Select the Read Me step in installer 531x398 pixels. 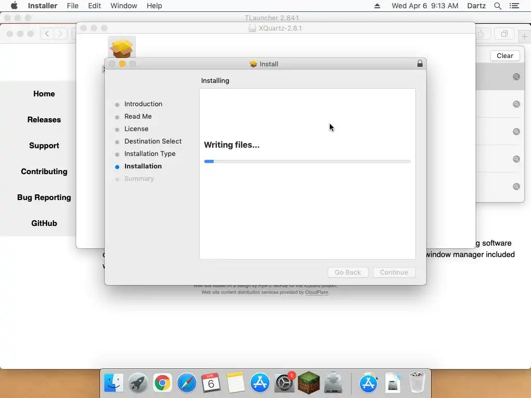[x=138, y=117]
